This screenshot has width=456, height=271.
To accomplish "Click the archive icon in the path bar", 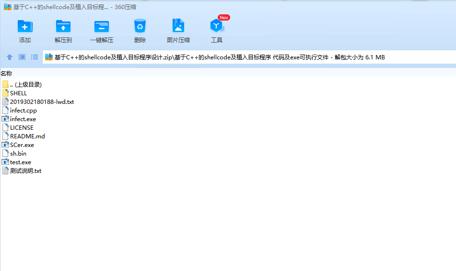I will (x=49, y=57).
